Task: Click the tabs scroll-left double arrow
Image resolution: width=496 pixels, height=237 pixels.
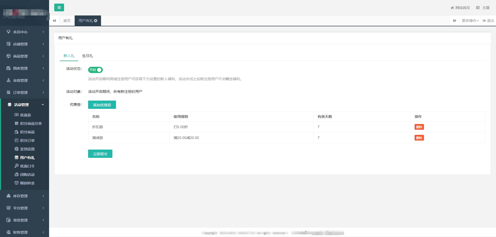Action: click(x=54, y=21)
